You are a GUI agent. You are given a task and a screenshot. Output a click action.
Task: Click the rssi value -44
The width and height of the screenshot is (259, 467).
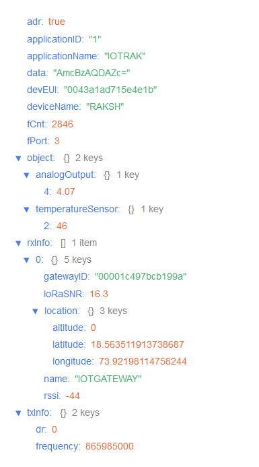click(73, 396)
